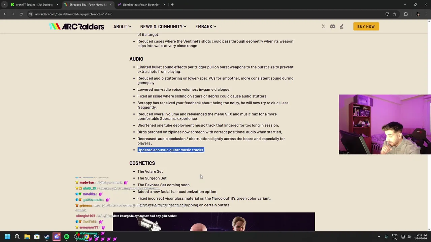This screenshot has height=242, width=431.
Task: Click 'The Volare Set' list item
Action: [x=150, y=171]
